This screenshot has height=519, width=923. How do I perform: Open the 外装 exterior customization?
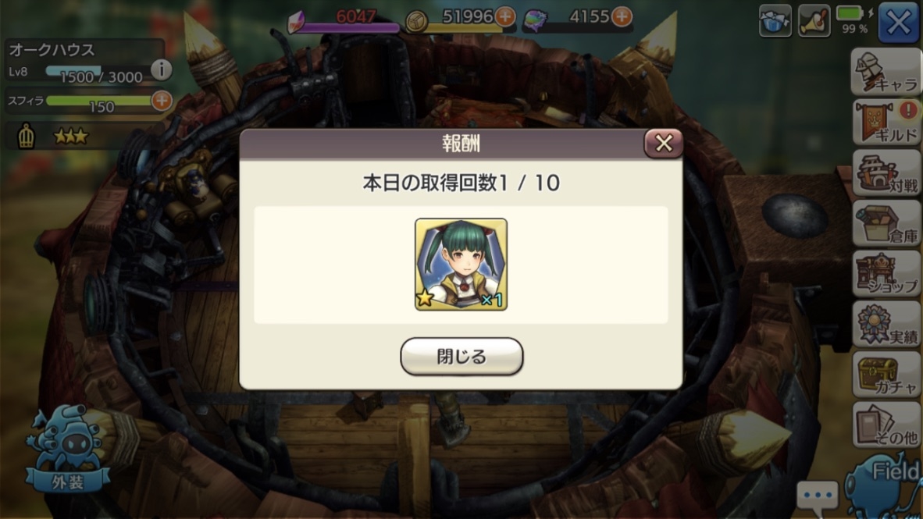(68, 449)
